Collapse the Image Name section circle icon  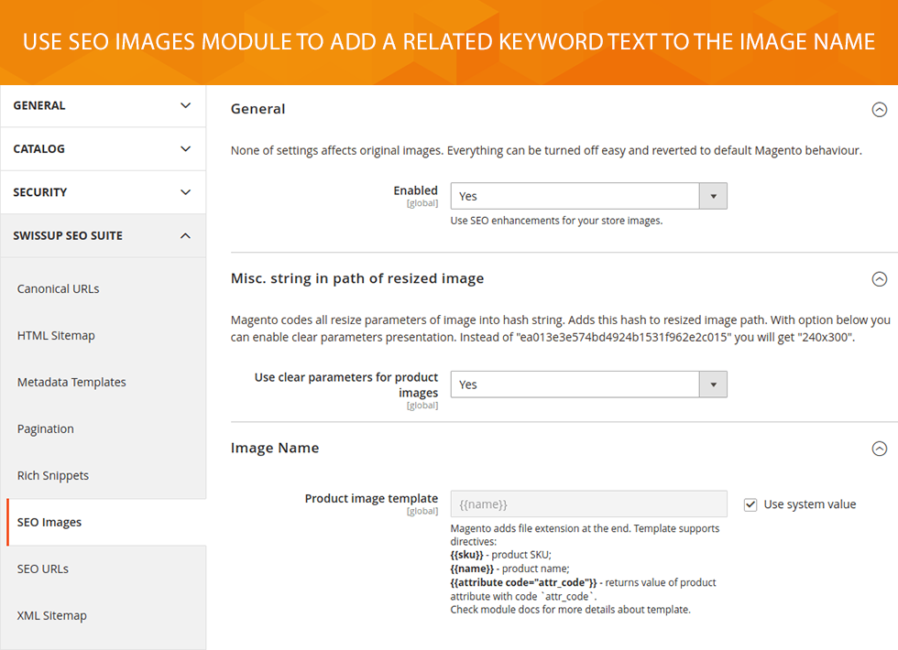coord(879,449)
